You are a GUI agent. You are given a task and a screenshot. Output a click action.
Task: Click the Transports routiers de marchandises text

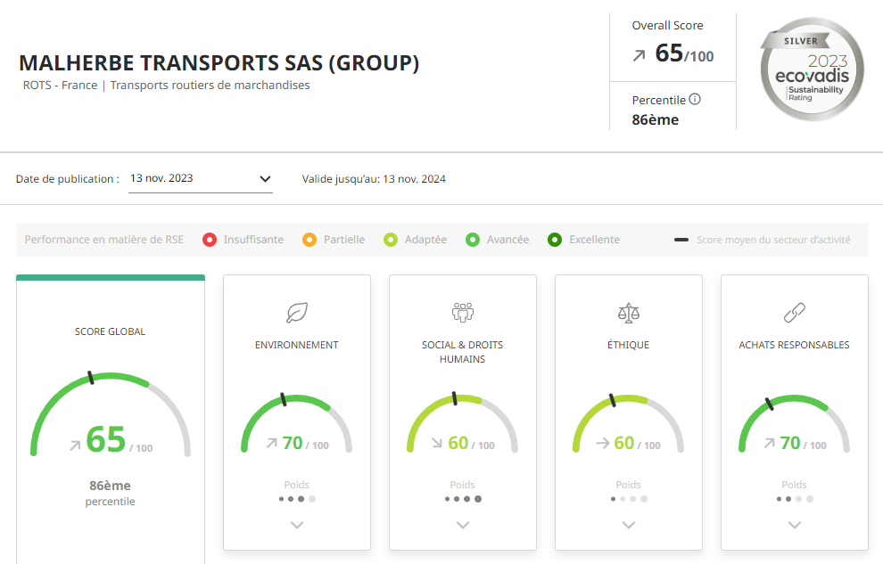(210, 85)
